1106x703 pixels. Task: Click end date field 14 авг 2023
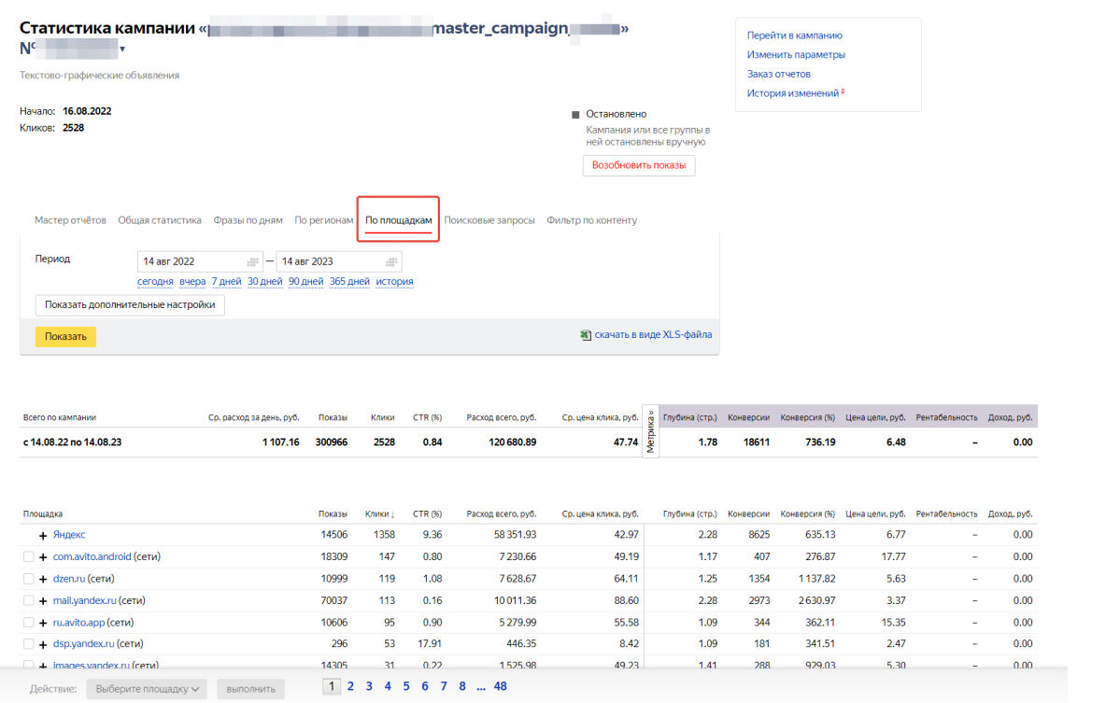pyautogui.click(x=338, y=261)
